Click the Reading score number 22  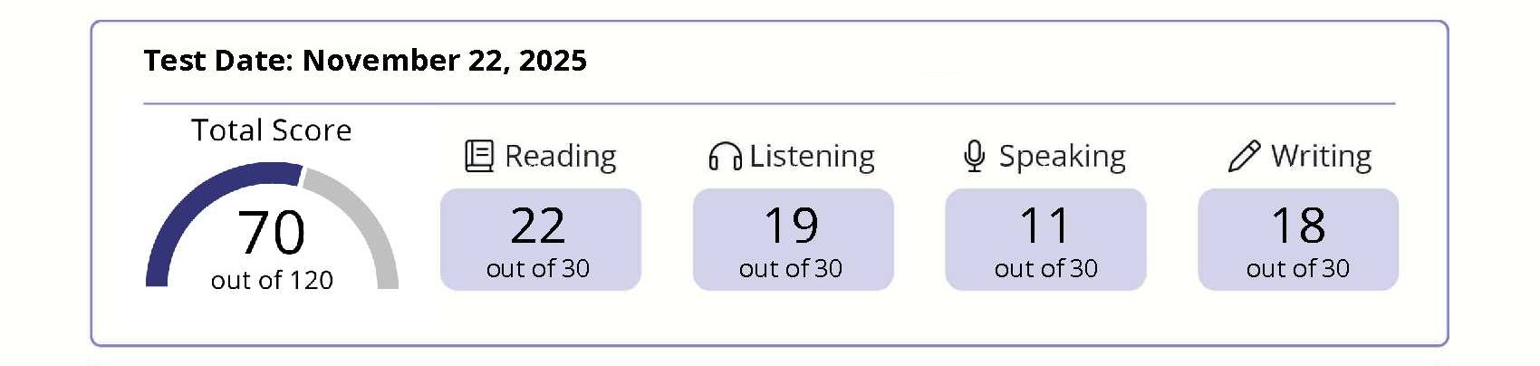(x=538, y=226)
